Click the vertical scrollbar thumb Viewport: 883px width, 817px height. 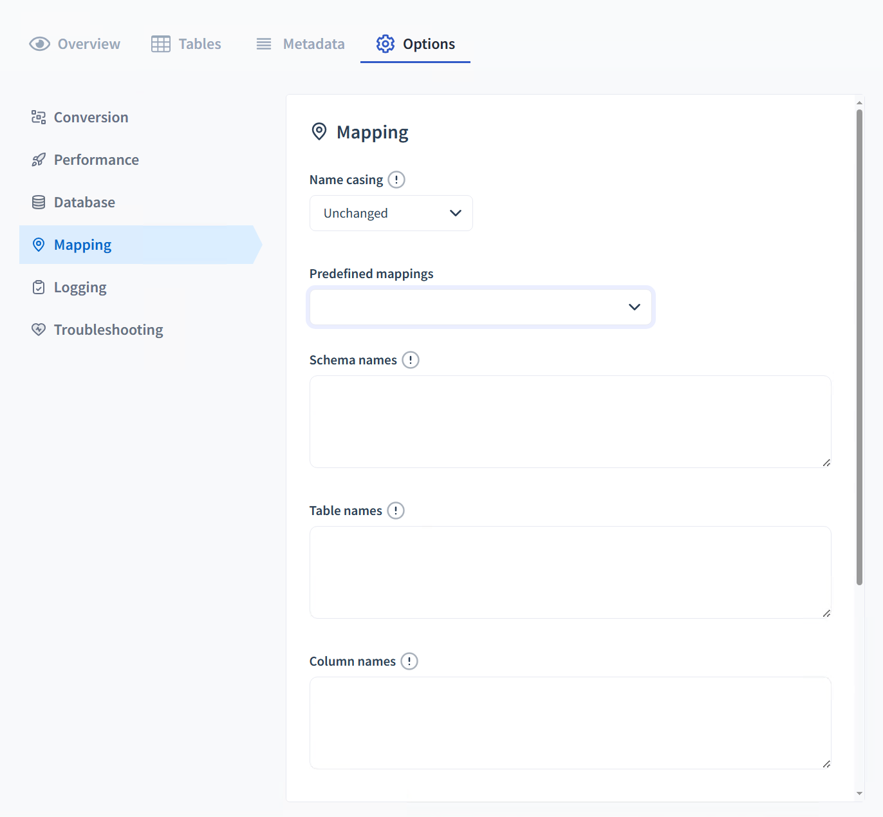coord(859,348)
